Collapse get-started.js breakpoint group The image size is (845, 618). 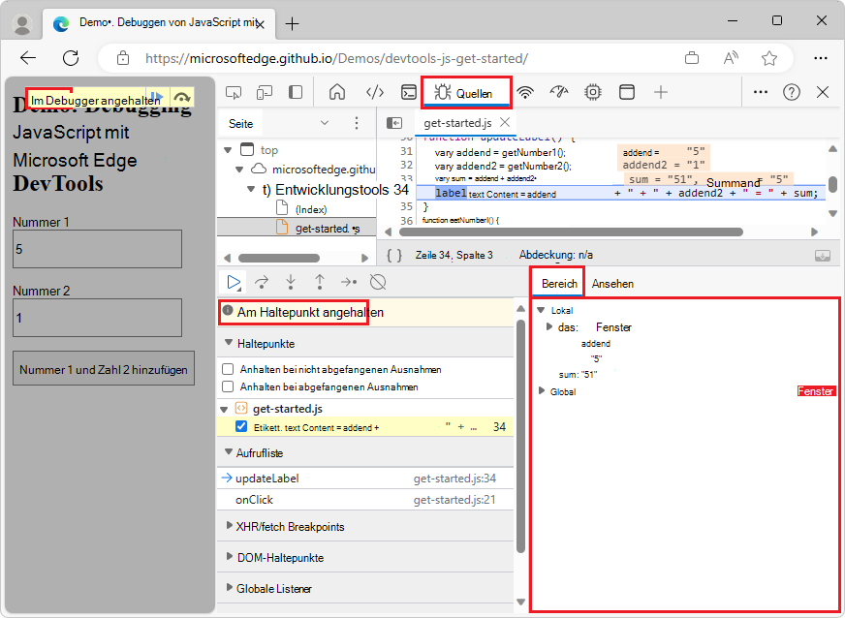tap(224, 410)
